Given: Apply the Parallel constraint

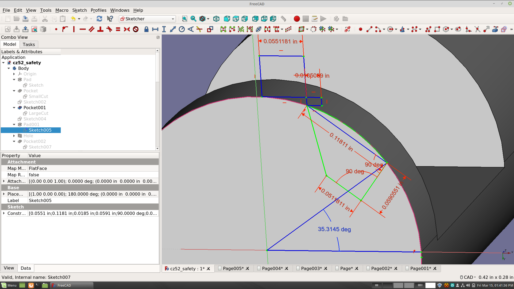Looking at the screenshot, I should (92, 29).
